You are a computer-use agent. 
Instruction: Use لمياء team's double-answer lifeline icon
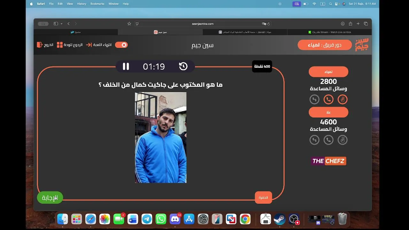click(x=314, y=99)
